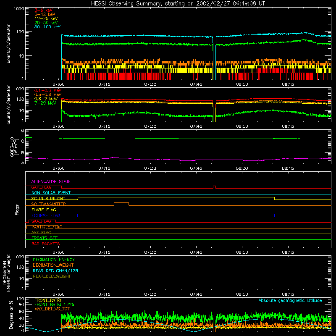Click the 0.1-0.3 MeV legend entry
336x336 pixels.
(x=48, y=90)
